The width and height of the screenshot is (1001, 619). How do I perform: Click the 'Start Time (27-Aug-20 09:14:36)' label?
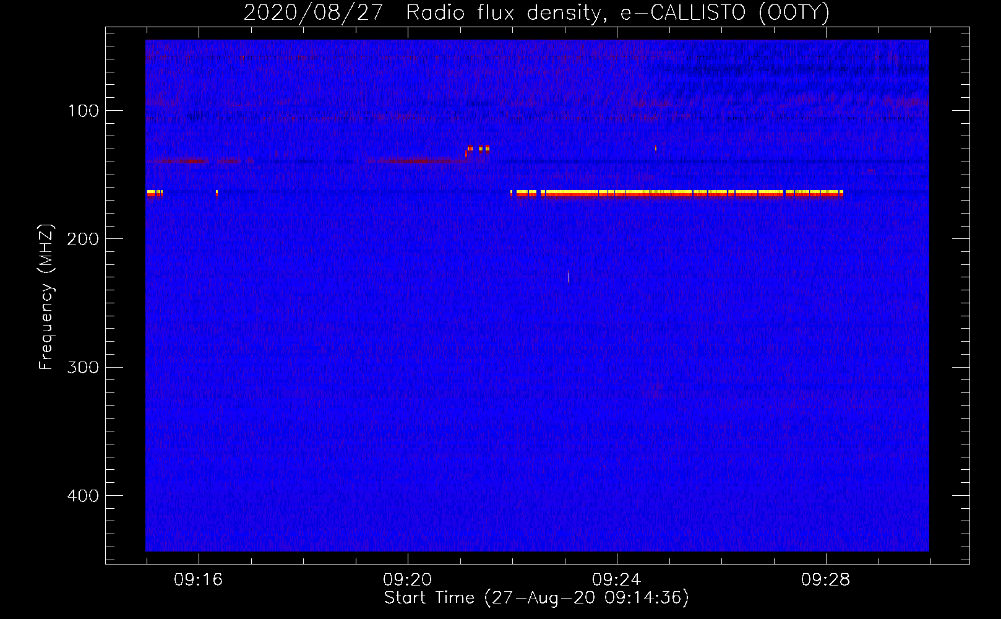(536, 598)
